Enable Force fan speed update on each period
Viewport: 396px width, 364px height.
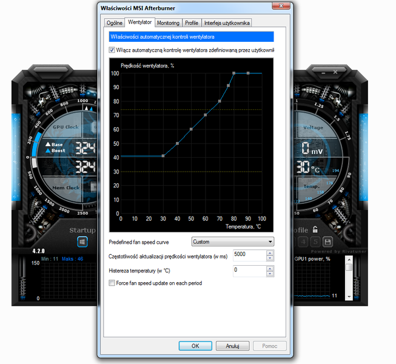[112, 283]
